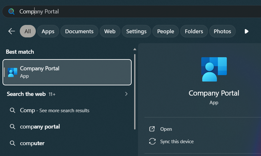The height and width of the screenshot is (156, 261).
Task: Click magnifier icon beside company portal suggestion
Action: coord(12,127)
